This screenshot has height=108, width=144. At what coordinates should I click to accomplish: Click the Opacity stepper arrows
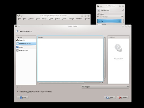(123, 21)
